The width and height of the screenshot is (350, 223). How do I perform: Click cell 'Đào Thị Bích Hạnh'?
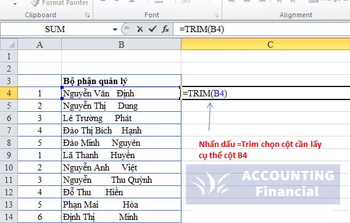click(121, 130)
